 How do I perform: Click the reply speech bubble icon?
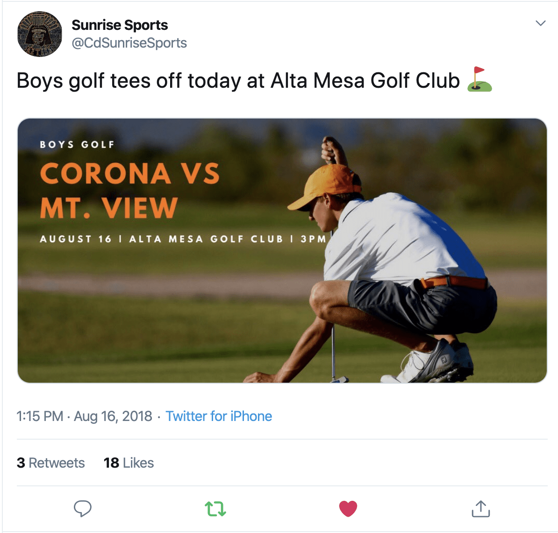pyautogui.click(x=83, y=508)
